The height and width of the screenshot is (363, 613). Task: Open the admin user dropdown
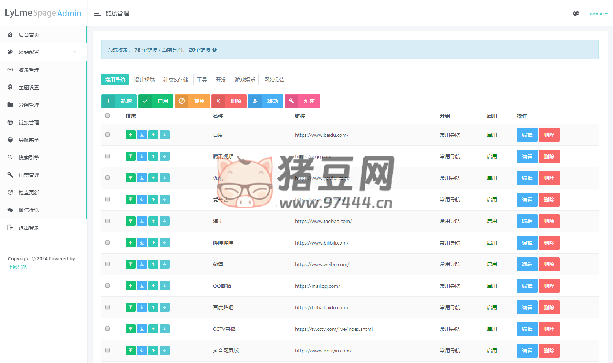(598, 14)
